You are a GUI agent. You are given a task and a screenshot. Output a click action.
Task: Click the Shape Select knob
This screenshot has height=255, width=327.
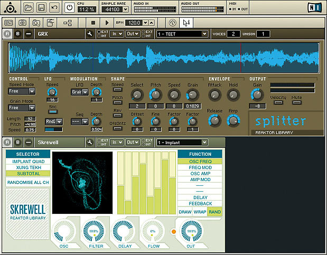tap(137, 95)
